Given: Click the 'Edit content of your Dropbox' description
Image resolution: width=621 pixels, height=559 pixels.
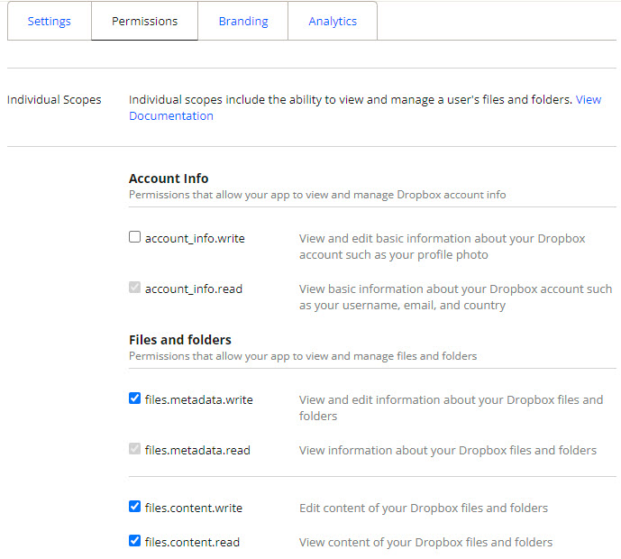Looking at the screenshot, I should coord(424,508).
